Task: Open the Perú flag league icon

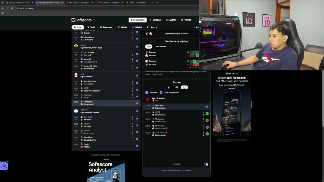Action: pos(76,75)
